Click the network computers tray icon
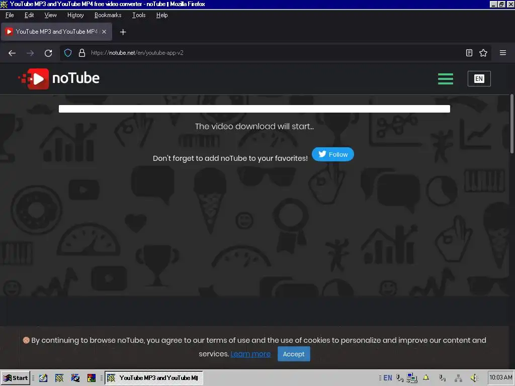 (x=411, y=378)
